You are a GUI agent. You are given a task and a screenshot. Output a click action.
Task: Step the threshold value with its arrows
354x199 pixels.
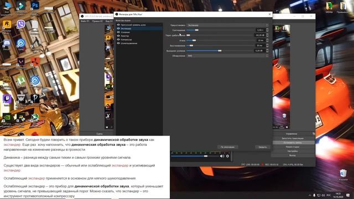pyautogui.click(x=267, y=35)
